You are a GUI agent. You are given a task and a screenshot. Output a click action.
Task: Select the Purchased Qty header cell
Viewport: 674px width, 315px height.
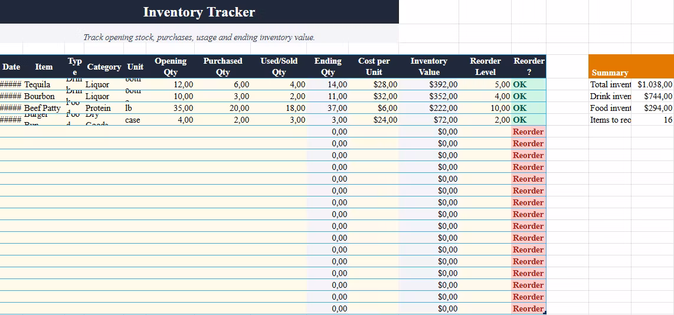click(223, 67)
